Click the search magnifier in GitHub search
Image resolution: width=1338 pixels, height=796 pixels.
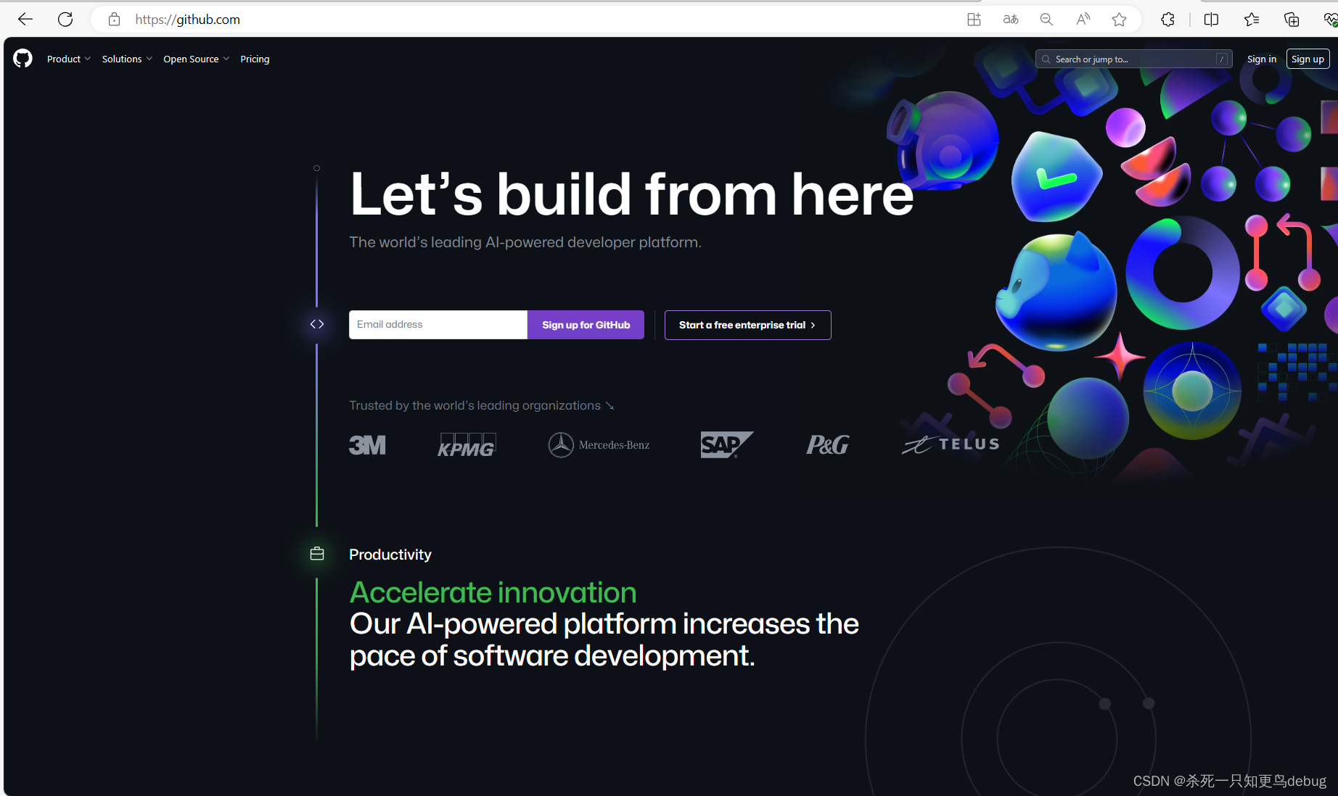click(x=1046, y=59)
